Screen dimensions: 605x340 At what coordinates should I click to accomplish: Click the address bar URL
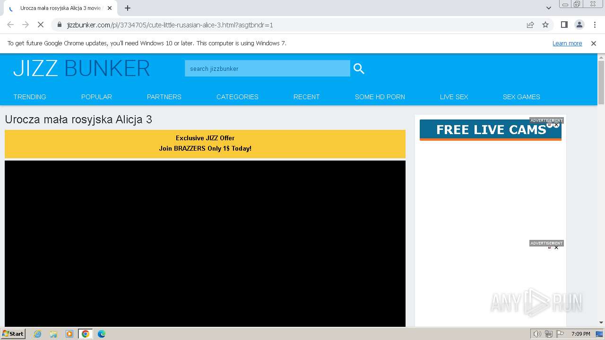pos(170,25)
